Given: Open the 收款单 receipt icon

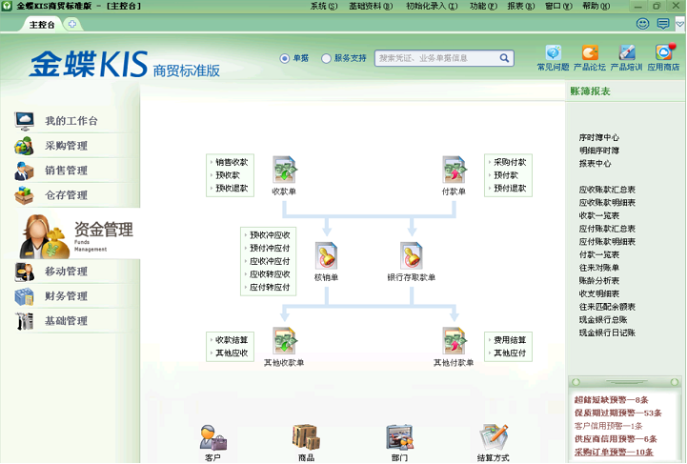Looking at the screenshot, I should tap(284, 170).
